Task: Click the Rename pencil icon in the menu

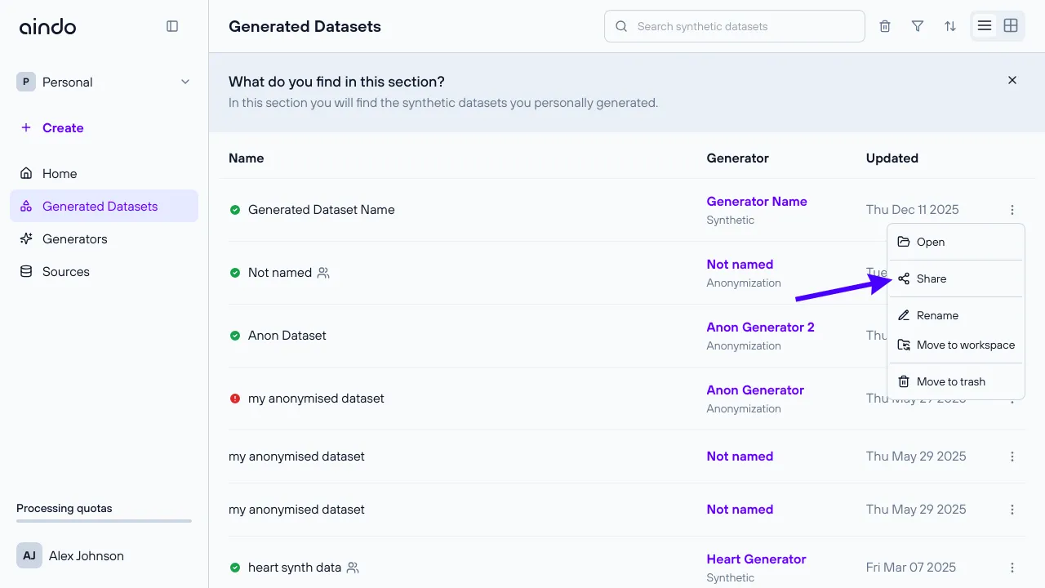Action: [x=904, y=315]
